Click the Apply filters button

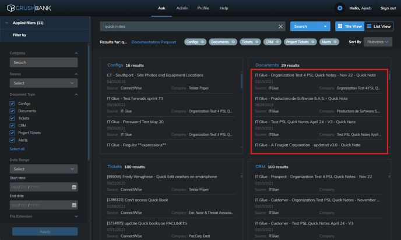pyautogui.click(x=45, y=232)
